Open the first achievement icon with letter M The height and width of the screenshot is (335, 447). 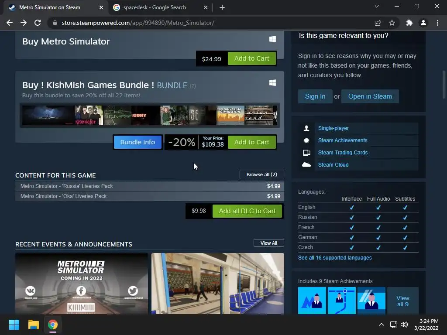coord(312,301)
